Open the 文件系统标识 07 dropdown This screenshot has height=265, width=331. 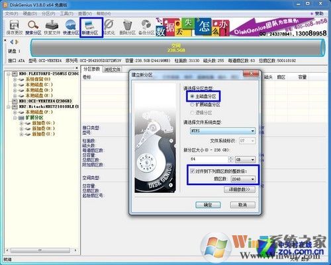click(247, 141)
